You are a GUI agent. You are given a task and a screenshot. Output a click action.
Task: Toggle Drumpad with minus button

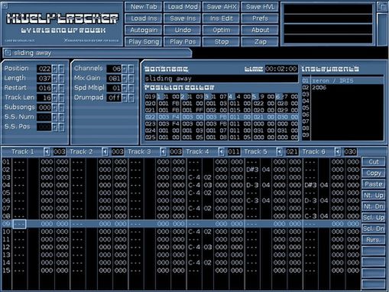point(131,98)
